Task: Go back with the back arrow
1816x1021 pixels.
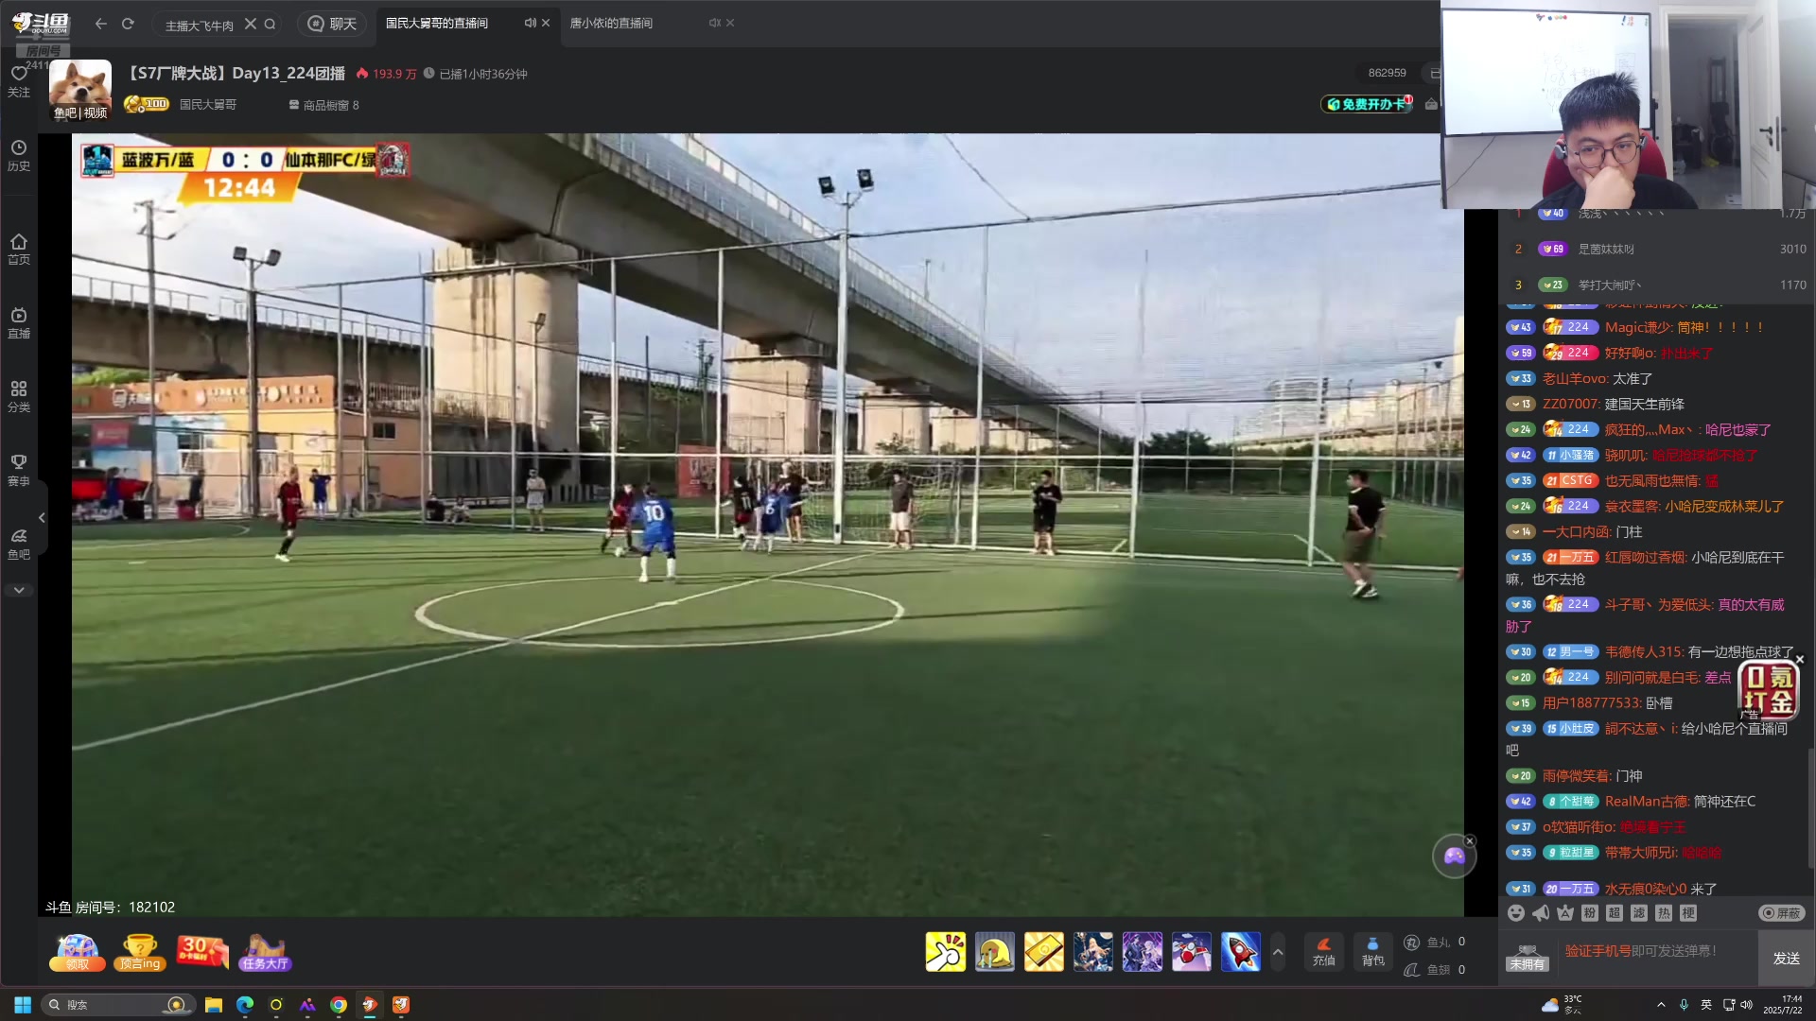Action: [x=101, y=24]
